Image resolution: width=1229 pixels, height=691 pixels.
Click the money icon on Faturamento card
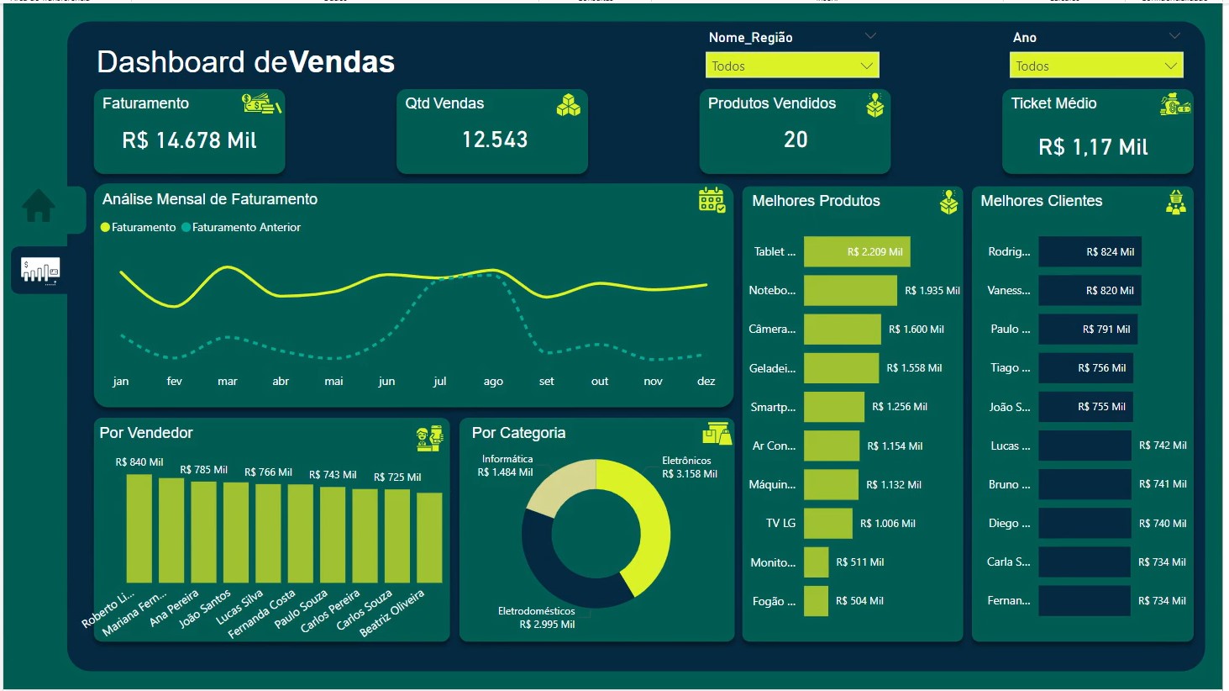[x=262, y=103]
